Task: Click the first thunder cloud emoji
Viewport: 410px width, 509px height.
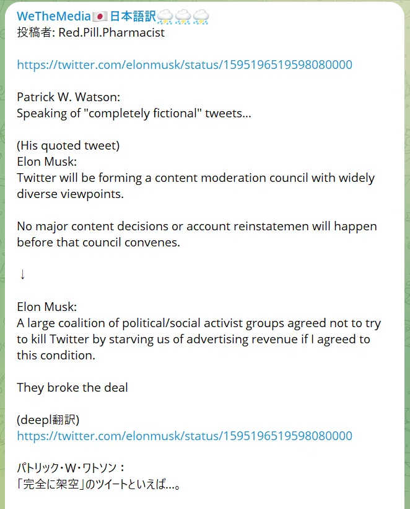Action: (x=165, y=17)
